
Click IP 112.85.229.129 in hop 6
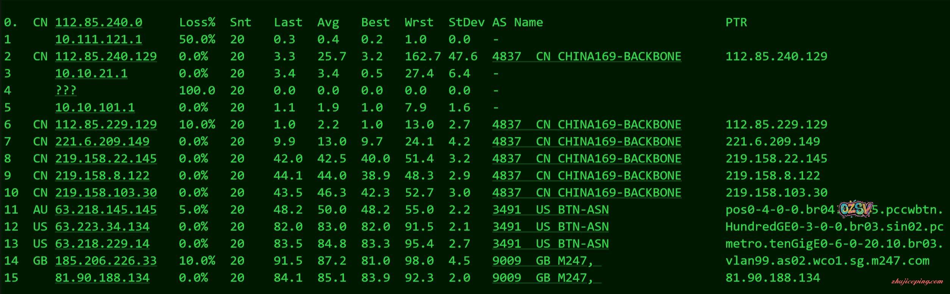click(106, 125)
